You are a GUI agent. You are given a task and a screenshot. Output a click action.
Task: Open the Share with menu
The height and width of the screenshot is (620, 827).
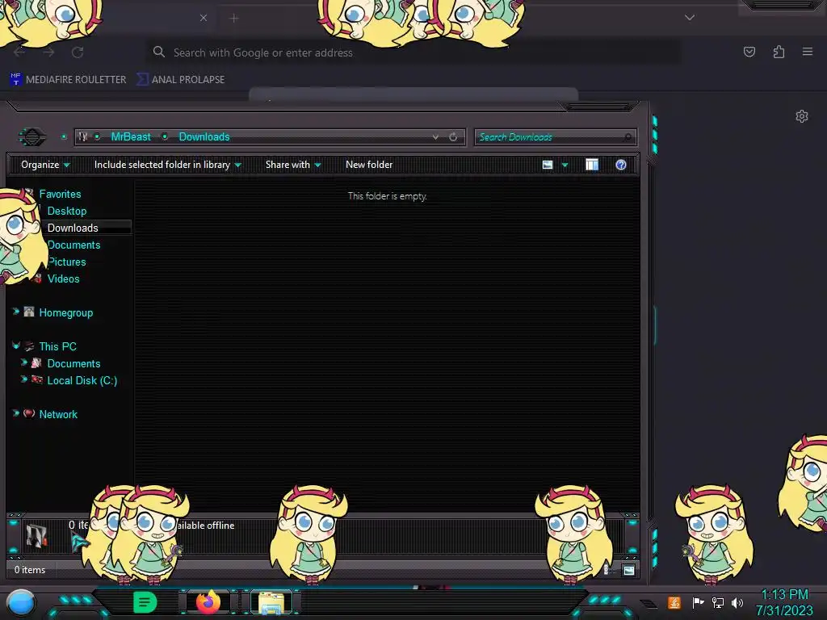click(293, 165)
